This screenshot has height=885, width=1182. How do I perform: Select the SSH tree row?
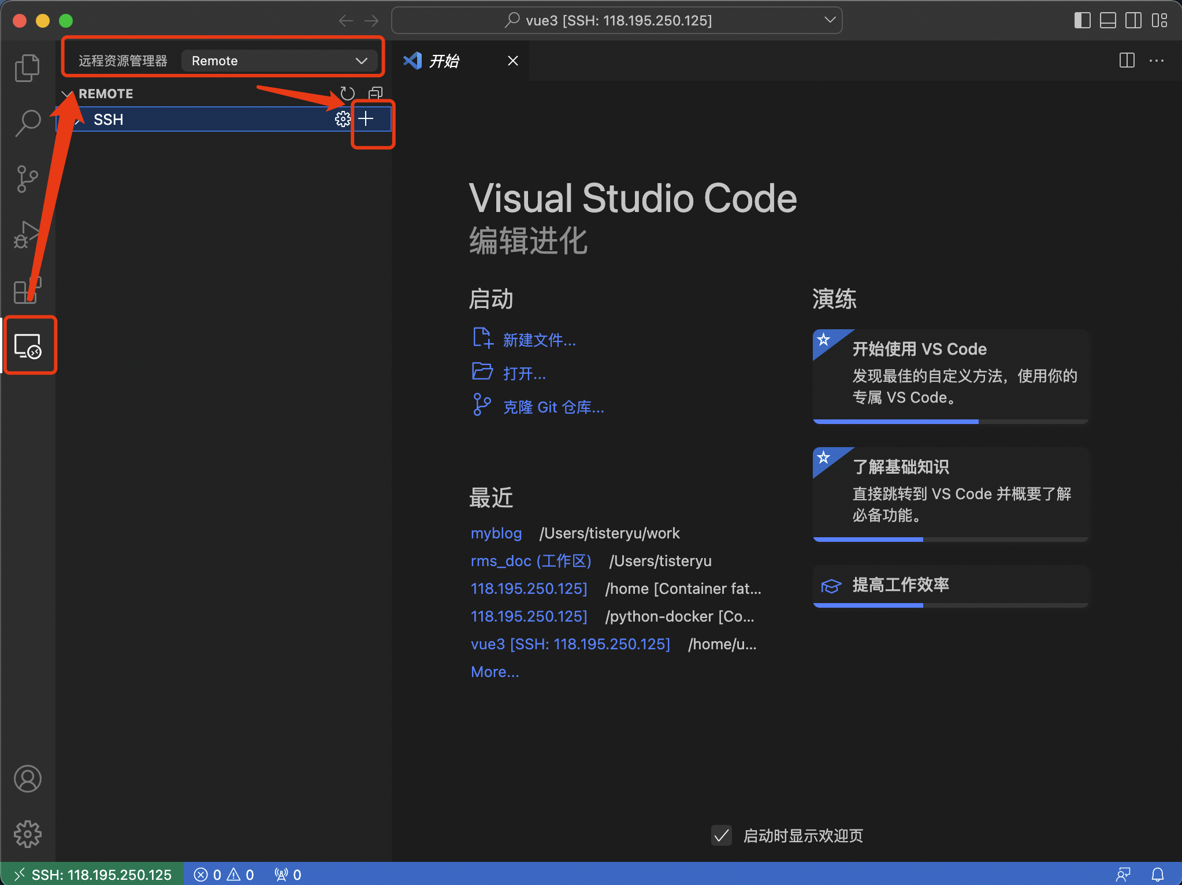pos(224,119)
